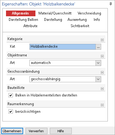Image resolution: width=115 pixels, height=135 pixels.
Task: Click the Kat field containing Holzbalkendecke
Action: pos(62,47)
